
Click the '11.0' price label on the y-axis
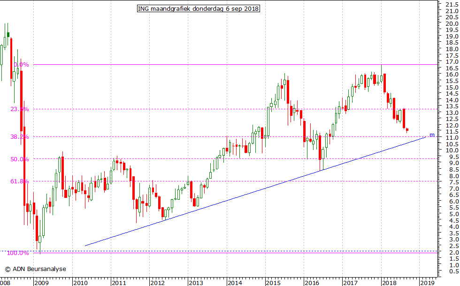pyautogui.click(x=452, y=138)
